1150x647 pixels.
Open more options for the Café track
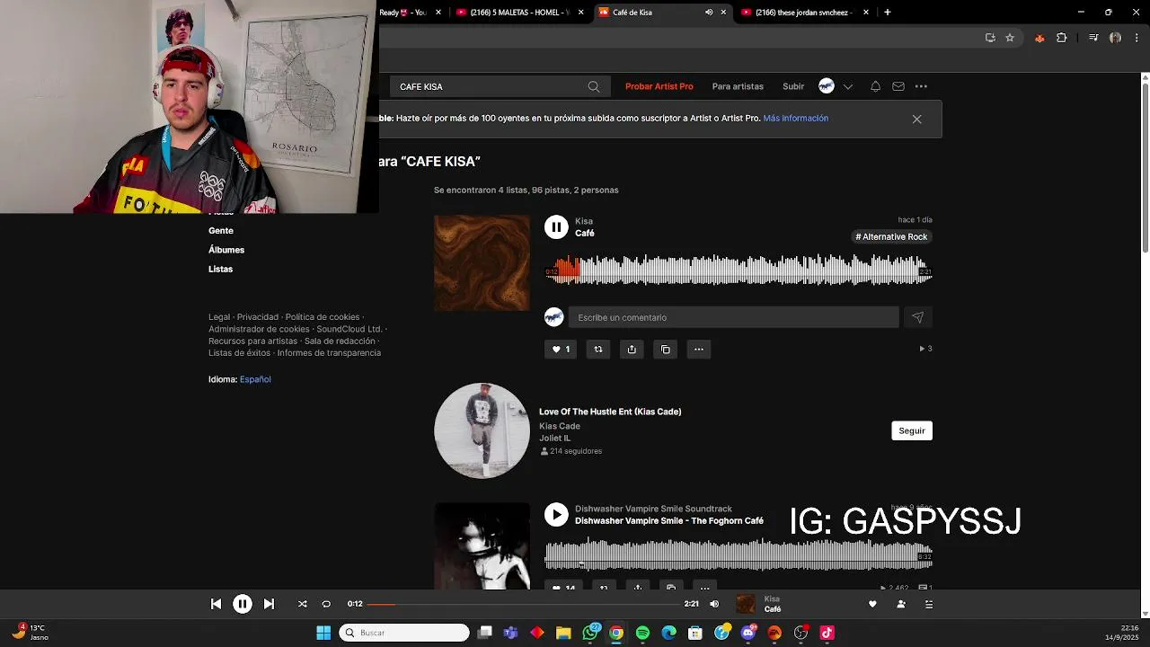[x=699, y=350]
